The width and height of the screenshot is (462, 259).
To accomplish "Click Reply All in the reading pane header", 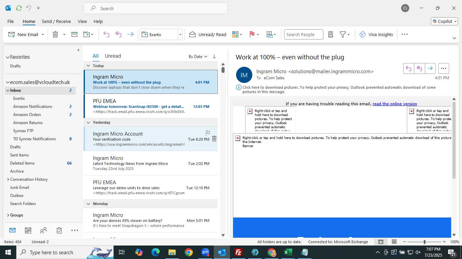I will tap(419, 68).
